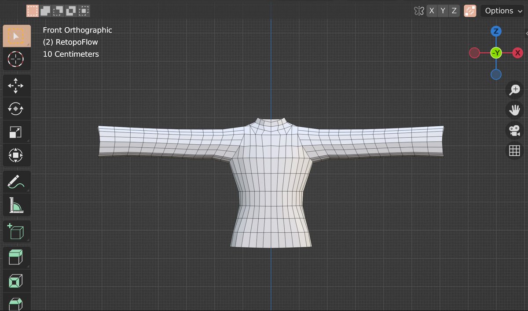Pick the combined Transform tool
Screen dimensions: 528x311
coord(17,155)
